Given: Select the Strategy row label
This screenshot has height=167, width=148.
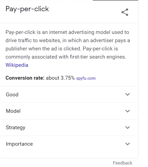Looking at the screenshot, I should click(x=15, y=128).
